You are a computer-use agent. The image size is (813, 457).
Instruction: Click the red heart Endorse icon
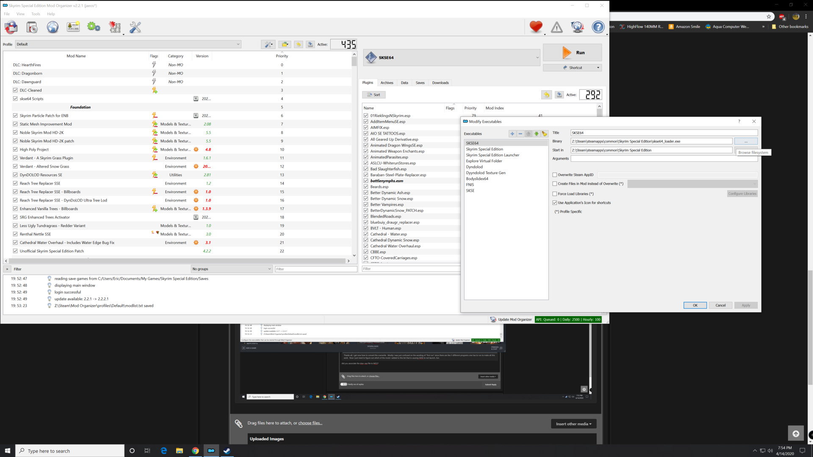click(536, 27)
